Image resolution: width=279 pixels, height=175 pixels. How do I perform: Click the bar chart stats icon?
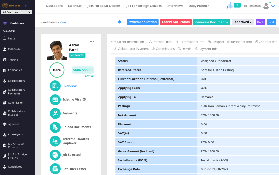point(230,6)
